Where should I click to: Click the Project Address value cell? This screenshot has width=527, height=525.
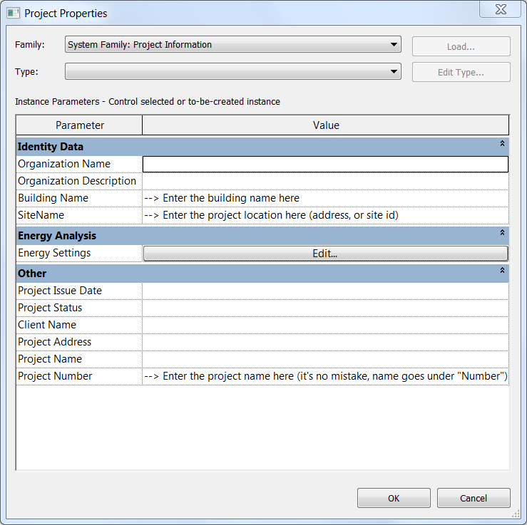(x=325, y=343)
